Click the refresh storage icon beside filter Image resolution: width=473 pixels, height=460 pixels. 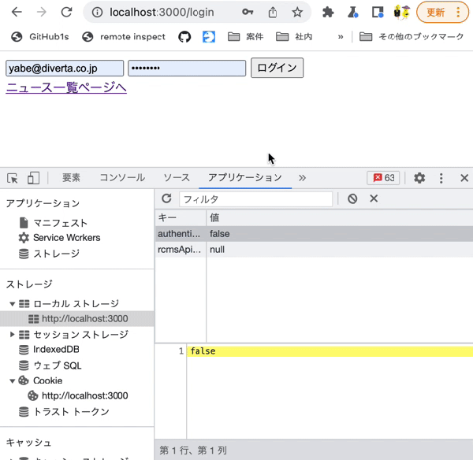(x=166, y=198)
